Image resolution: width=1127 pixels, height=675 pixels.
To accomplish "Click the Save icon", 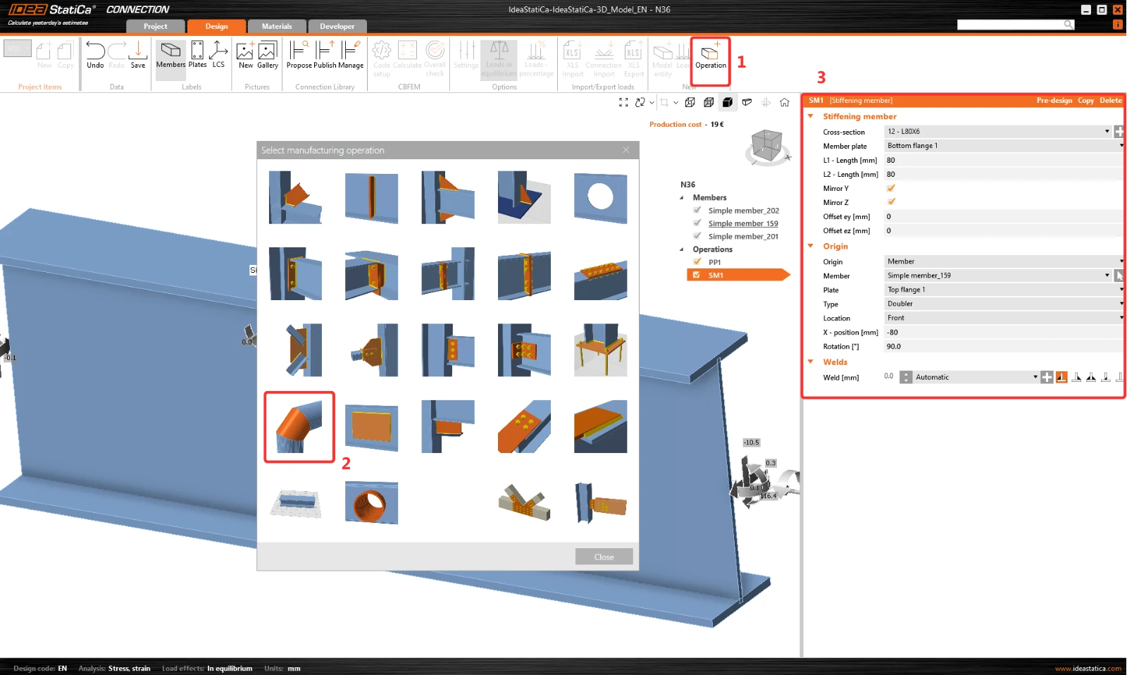I will click(138, 55).
